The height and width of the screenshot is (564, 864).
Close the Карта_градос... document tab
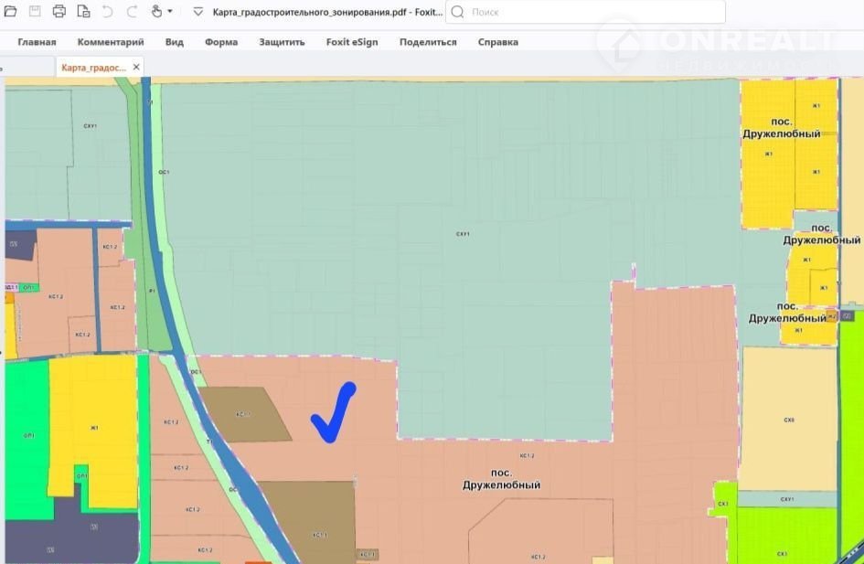pos(137,68)
